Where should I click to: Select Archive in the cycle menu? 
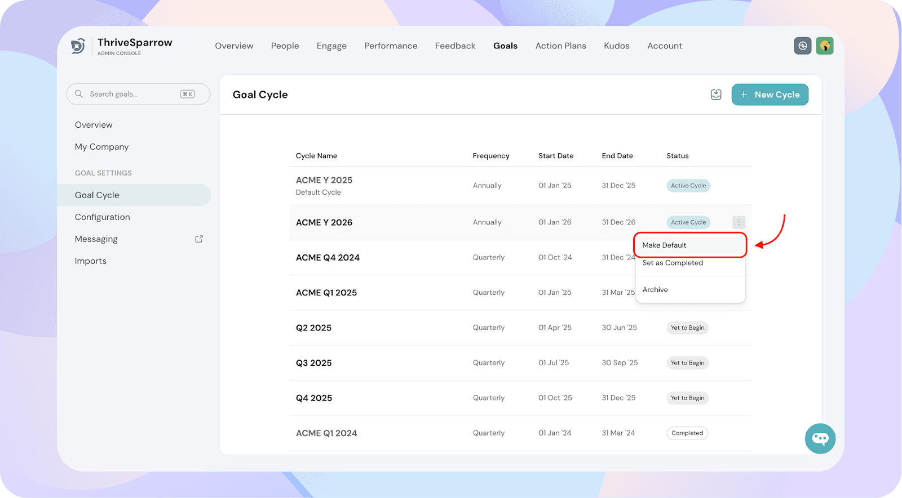[x=655, y=290]
